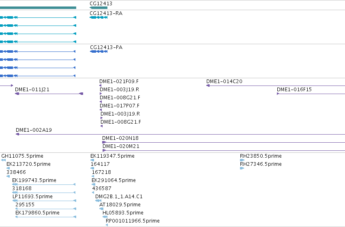This screenshot has width=345, height=227.
Task: Select the large teal gene bar at top left
Action: pos(38,8)
